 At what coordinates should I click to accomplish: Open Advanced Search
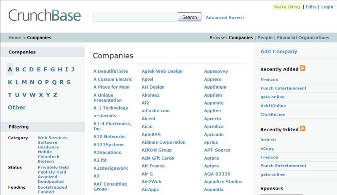click(x=225, y=18)
